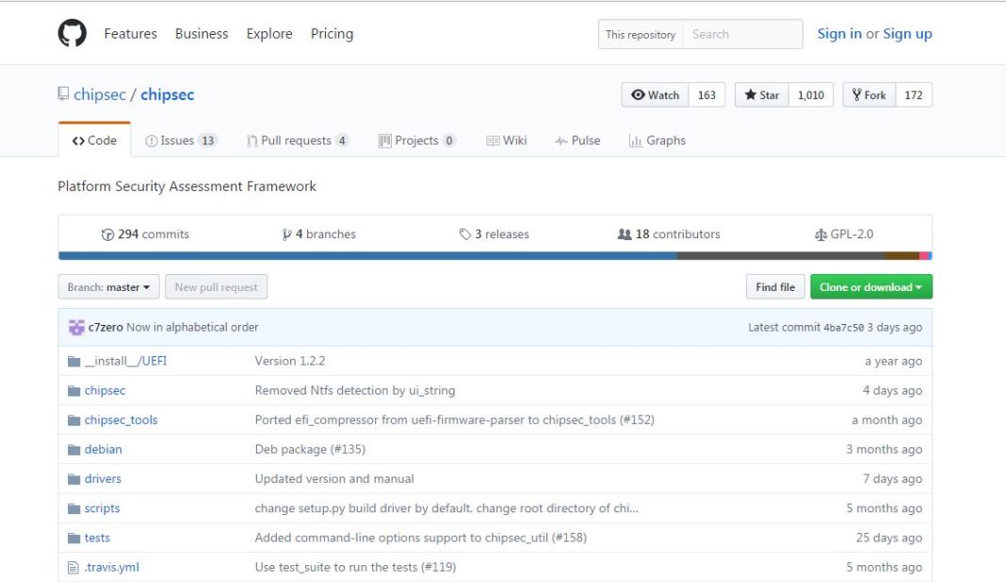This screenshot has width=1006, height=582.
Task: Click the Projects board icon
Action: 384,141
